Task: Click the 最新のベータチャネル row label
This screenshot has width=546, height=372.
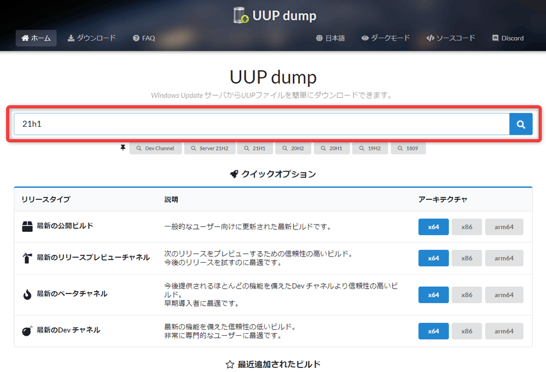Action: pos(72,293)
